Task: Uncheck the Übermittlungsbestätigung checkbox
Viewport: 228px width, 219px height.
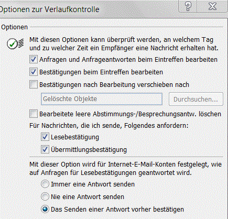Action: pos(45,149)
